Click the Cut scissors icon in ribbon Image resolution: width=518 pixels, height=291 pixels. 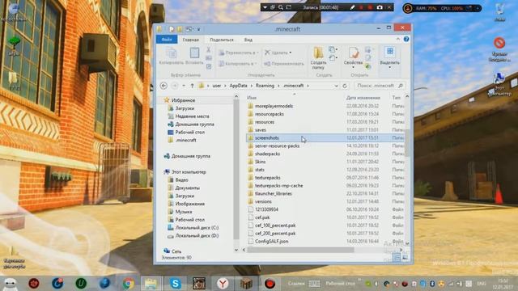tap(209, 50)
